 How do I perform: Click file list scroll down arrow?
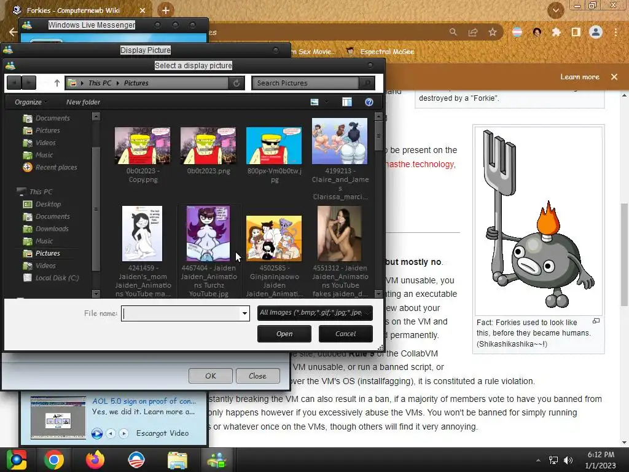pos(378,293)
